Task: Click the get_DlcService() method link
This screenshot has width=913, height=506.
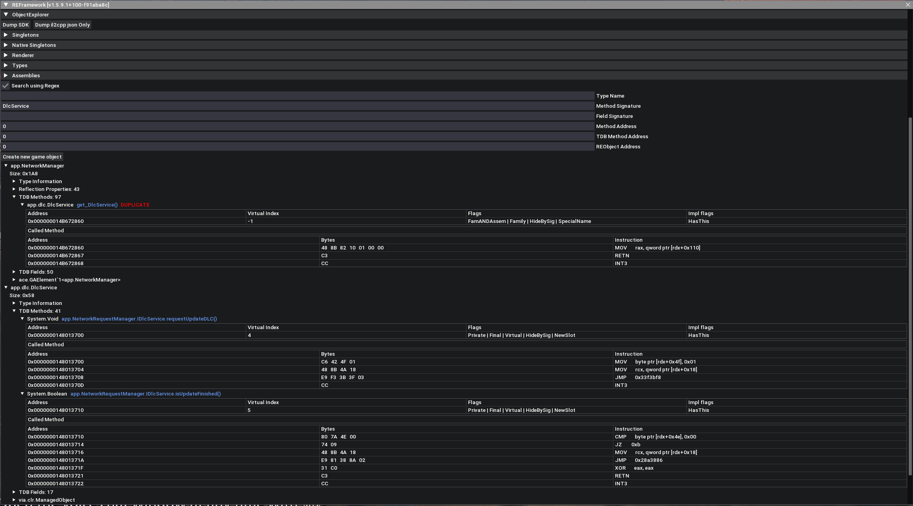Action: 97,205
